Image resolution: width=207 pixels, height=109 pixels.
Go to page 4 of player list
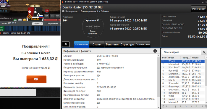pos(191,106)
